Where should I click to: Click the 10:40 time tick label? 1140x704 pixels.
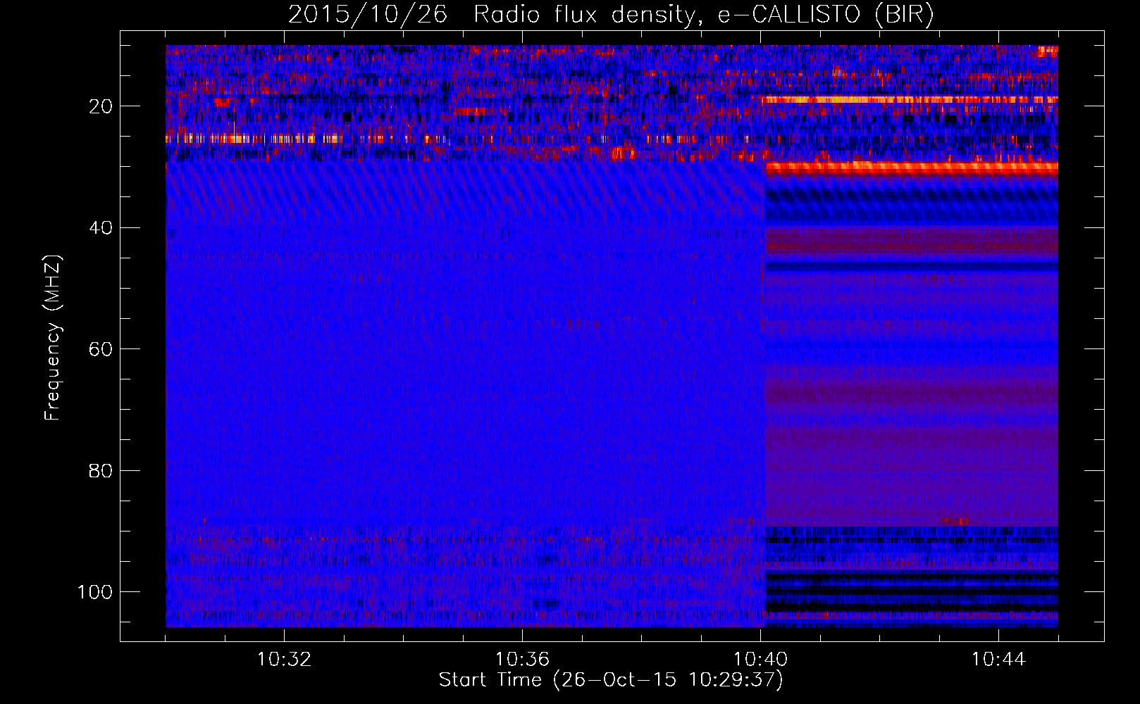point(760,660)
